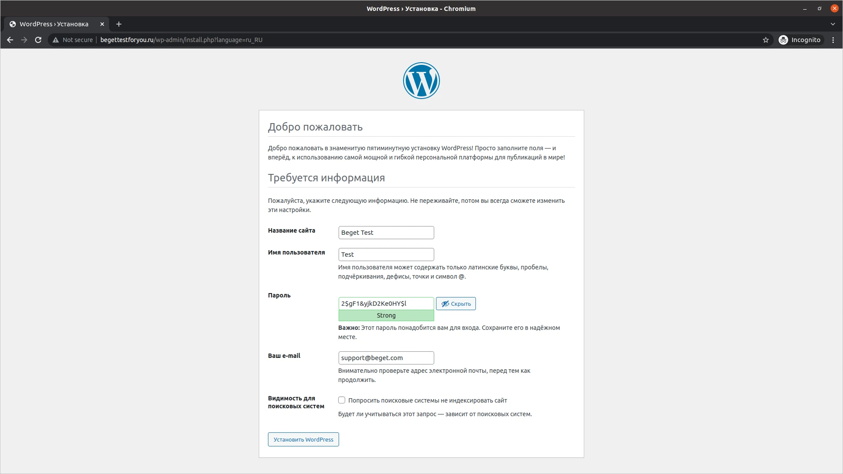Open a new tab with plus icon
The image size is (843, 474).
[x=118, y=24]
